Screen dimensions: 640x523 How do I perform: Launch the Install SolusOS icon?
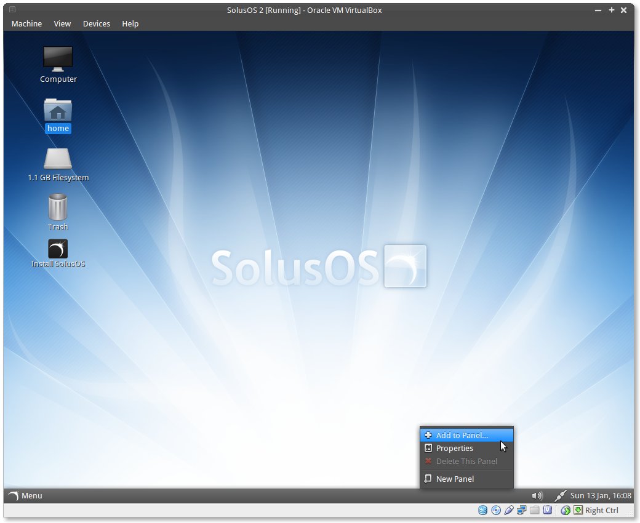(58, 254)
